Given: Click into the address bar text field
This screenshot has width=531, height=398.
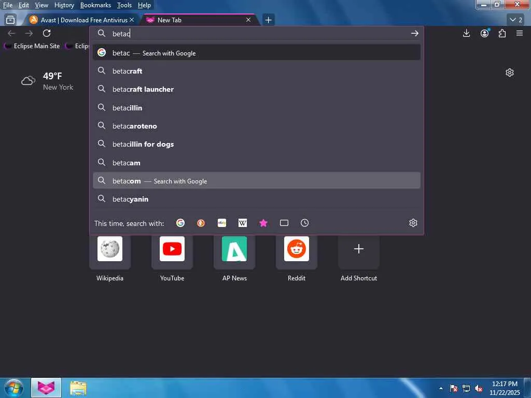Looking at the screenshot, I should [x=257, y=33].
